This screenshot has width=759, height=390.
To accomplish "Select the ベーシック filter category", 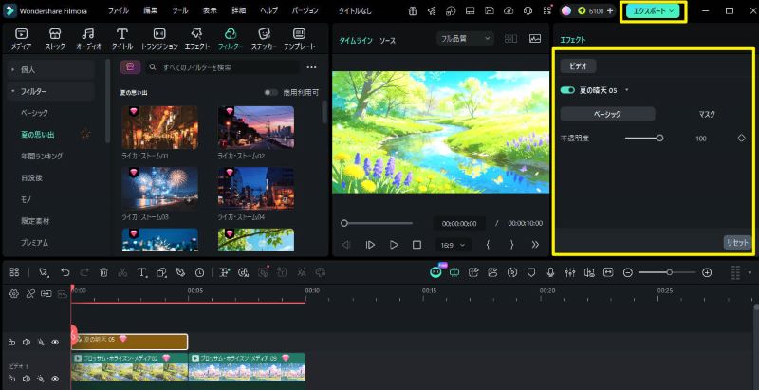I will [34, 113].
